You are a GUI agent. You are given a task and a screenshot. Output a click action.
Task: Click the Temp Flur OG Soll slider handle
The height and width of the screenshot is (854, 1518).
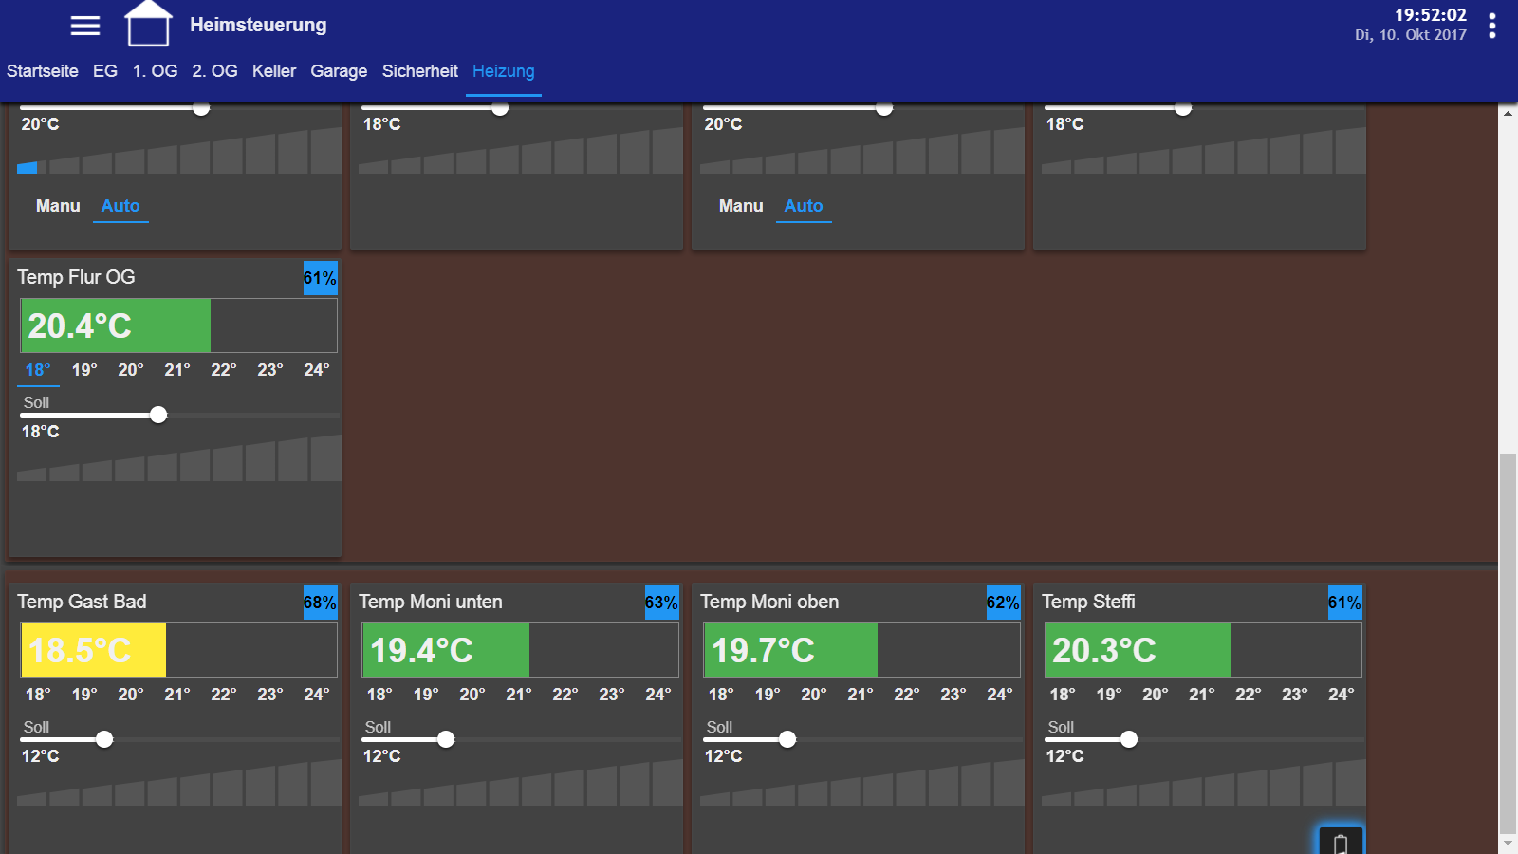pyautogui.click(x=158, y=415)
